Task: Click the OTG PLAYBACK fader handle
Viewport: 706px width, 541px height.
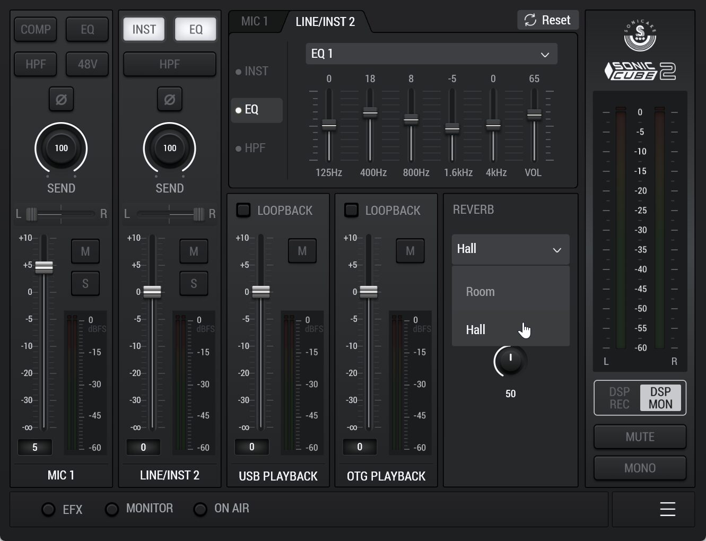Action: coord(369,292)
